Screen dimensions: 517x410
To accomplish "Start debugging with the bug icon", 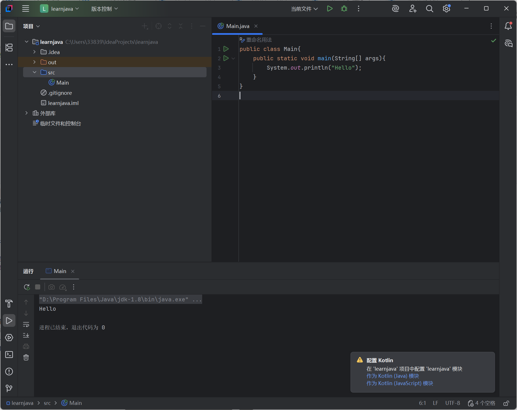I will [344, 9].
